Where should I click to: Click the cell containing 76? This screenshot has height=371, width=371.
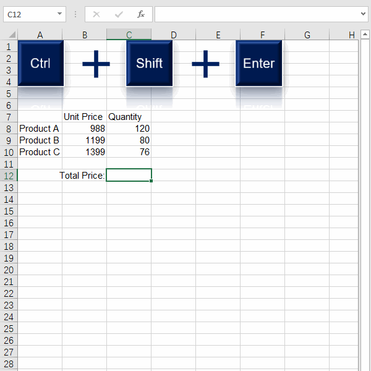point(129,152)
